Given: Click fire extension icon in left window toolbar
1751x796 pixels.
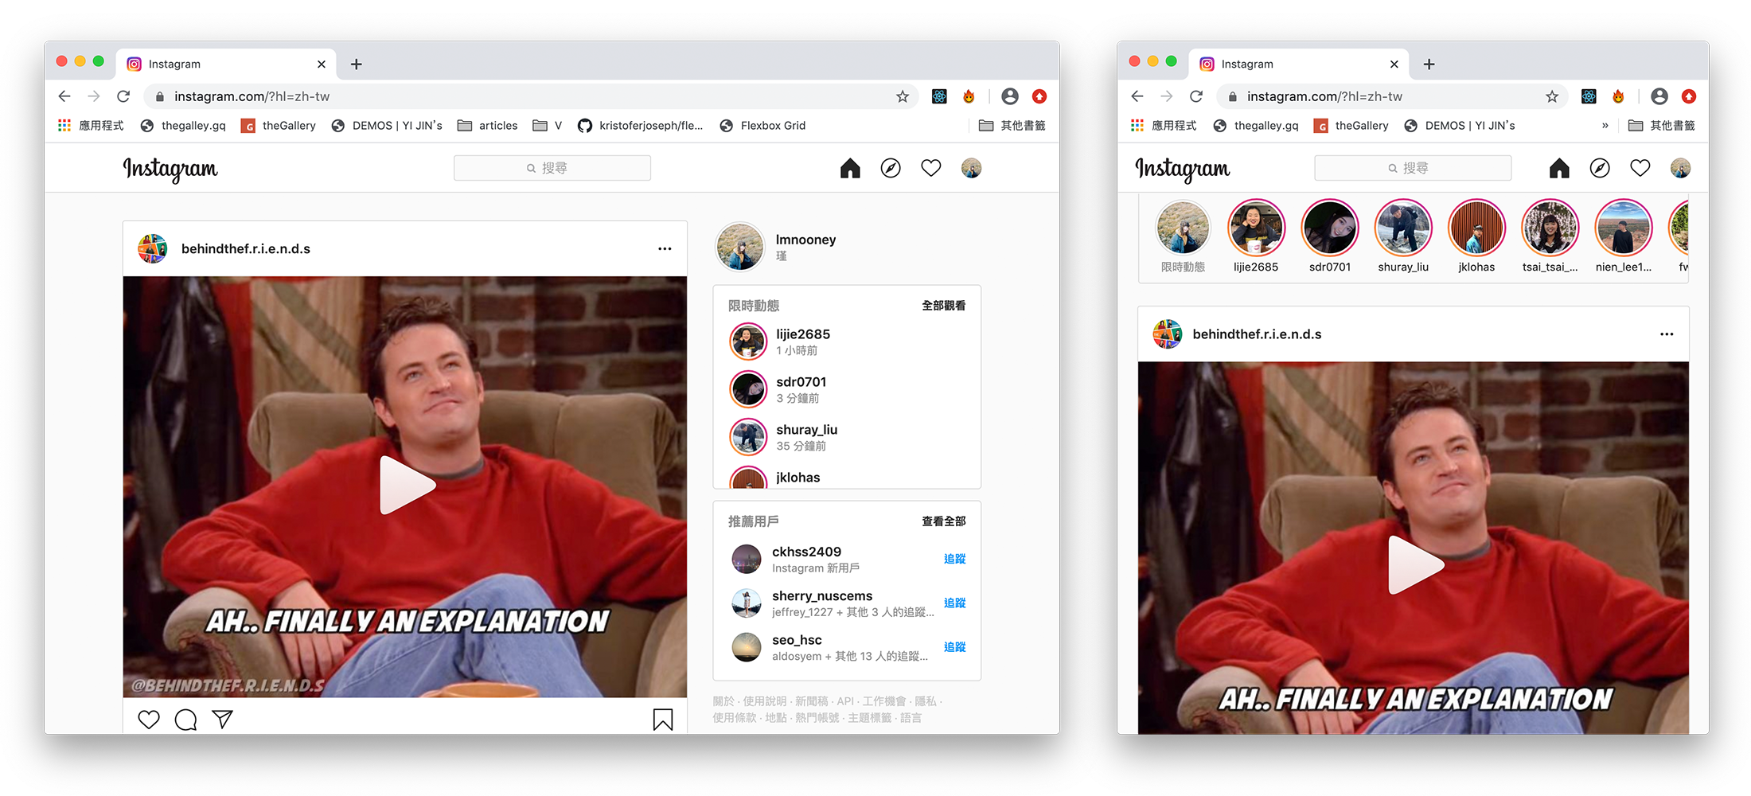Looking at the screenshot, I should click(969, 96).
